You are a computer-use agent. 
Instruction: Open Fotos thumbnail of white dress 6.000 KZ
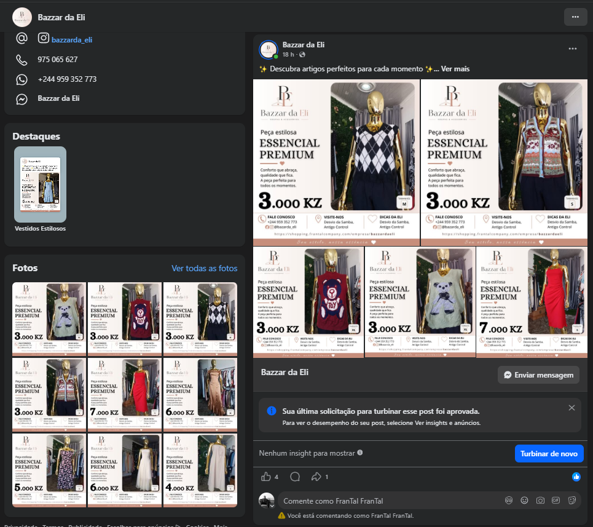(125, 470)
